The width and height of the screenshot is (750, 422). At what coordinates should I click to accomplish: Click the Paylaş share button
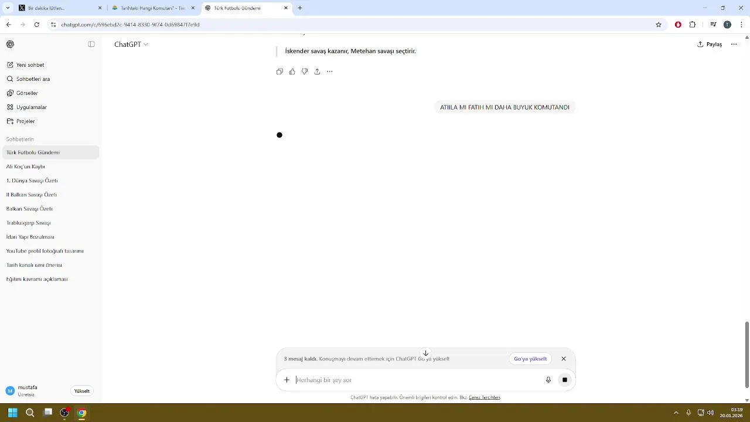tap(710, 44)
